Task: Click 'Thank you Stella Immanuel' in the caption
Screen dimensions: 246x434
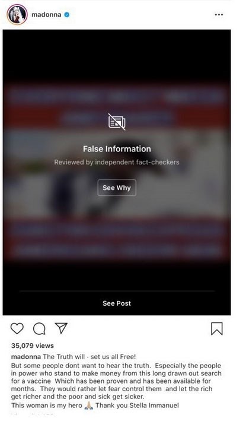Action: pos(137,406)
